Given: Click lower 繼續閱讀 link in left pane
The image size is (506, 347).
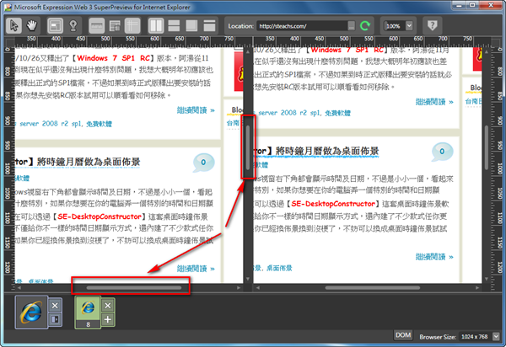Looking at the screenshot, I should 196,269.
